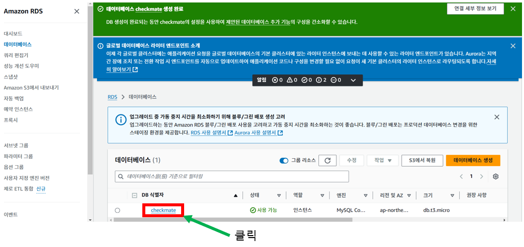Open 자동 백업 in the sidebar

click(14, 99)
